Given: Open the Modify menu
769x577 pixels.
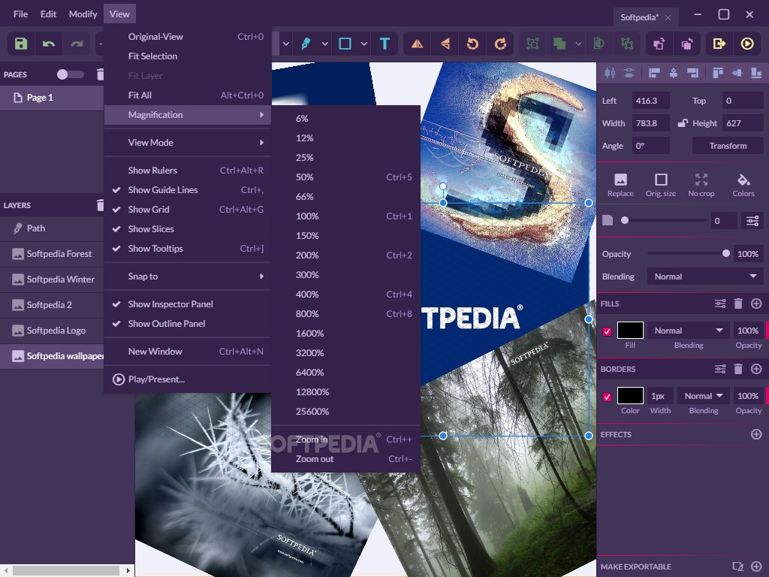Looking at the screenshot, I should point(83,14).
